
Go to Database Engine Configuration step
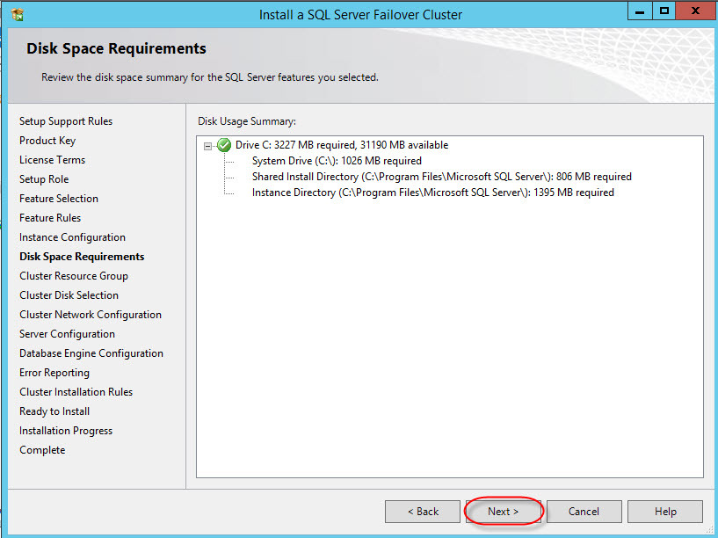click(x=91, y=353)
